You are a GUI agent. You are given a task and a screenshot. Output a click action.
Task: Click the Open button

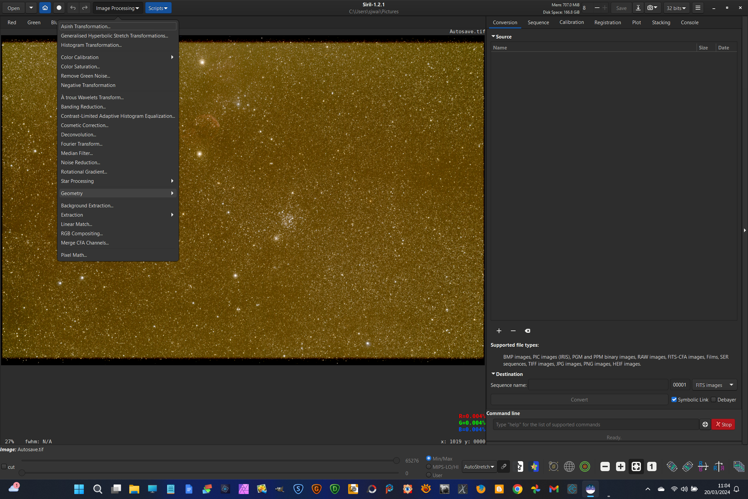click(13, 8)
